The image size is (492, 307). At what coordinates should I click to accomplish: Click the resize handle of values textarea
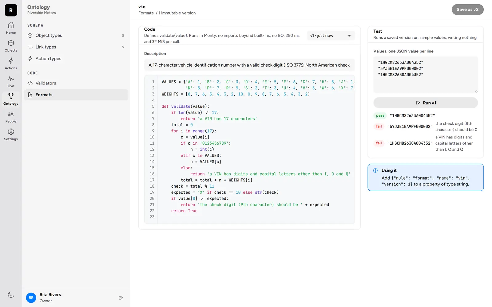pyautogui.click(x=476, y=91)
